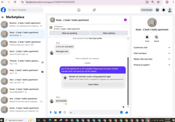The image size is (175, 122).
Task: Click the Find friends button
Action: (x=147, y=10)
